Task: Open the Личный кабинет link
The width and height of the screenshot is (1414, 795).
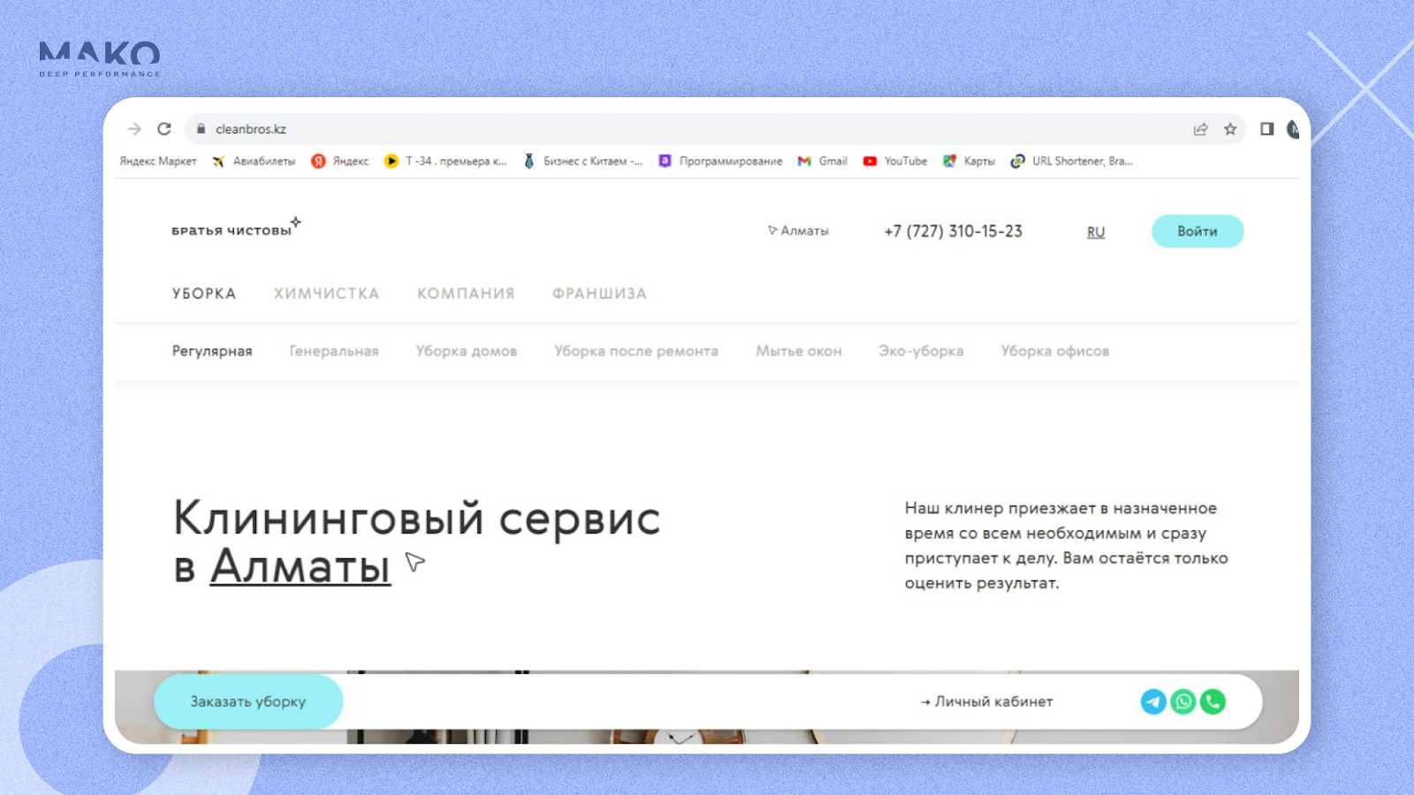Action: [x=987, y=701]
